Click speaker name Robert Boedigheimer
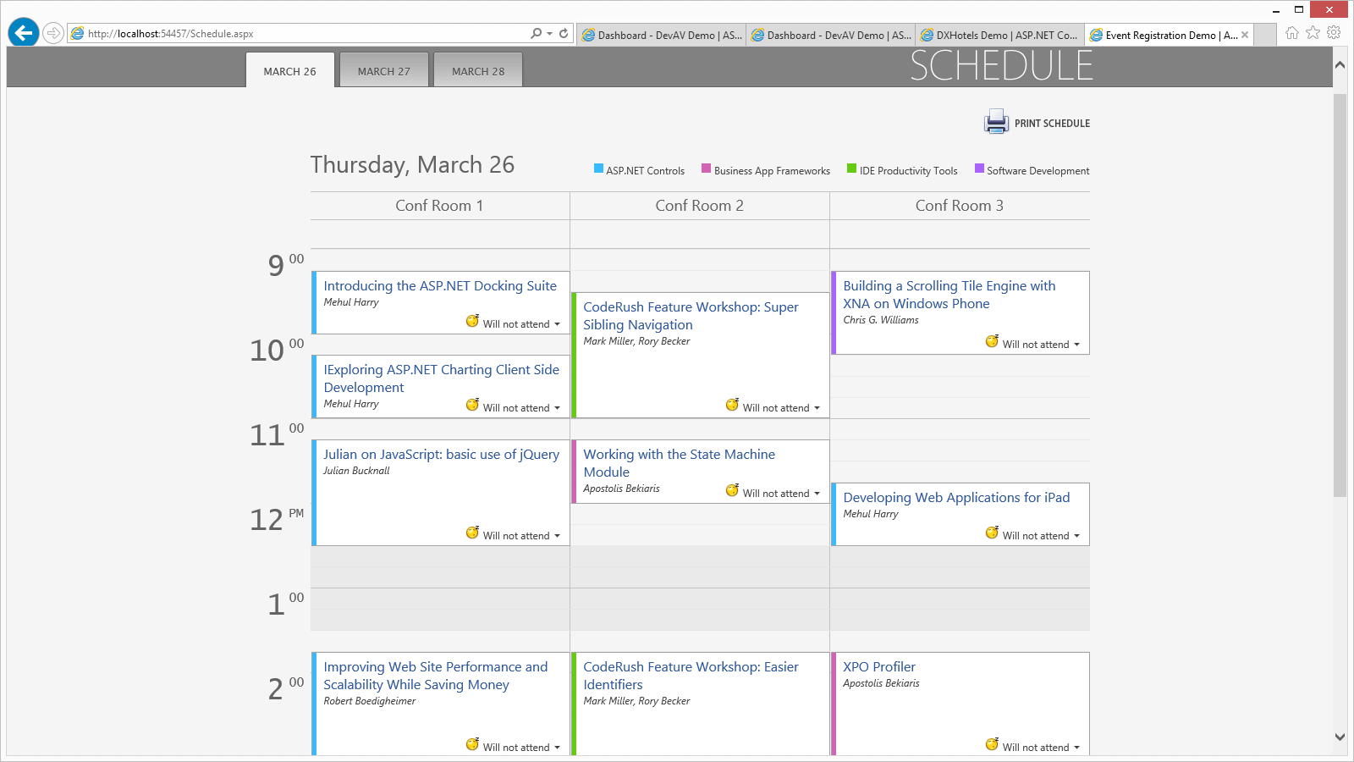The image size is (1354, 762). tap(369, 701)
